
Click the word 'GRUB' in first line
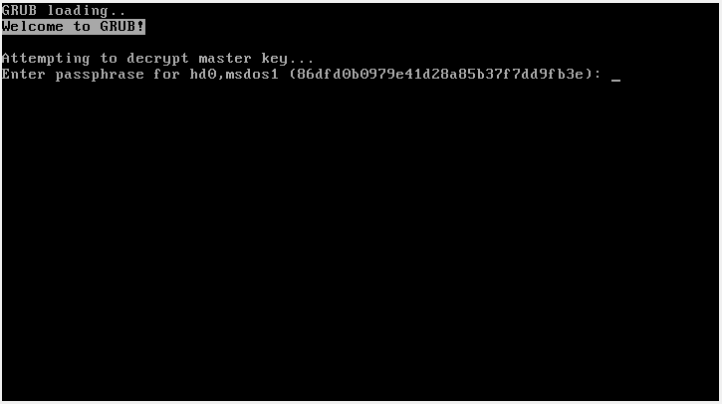pos(19,10)
